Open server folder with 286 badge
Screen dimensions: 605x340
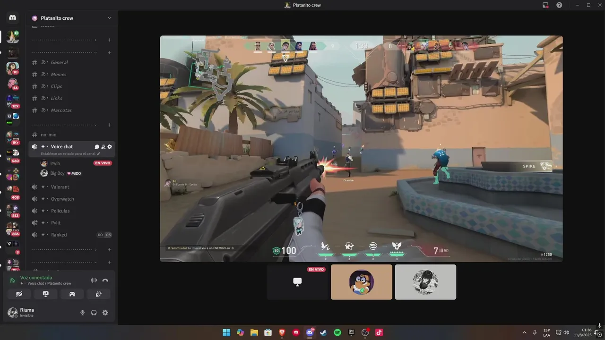[13, 229]
